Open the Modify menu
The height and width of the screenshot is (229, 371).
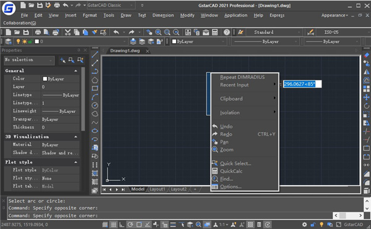187,15
